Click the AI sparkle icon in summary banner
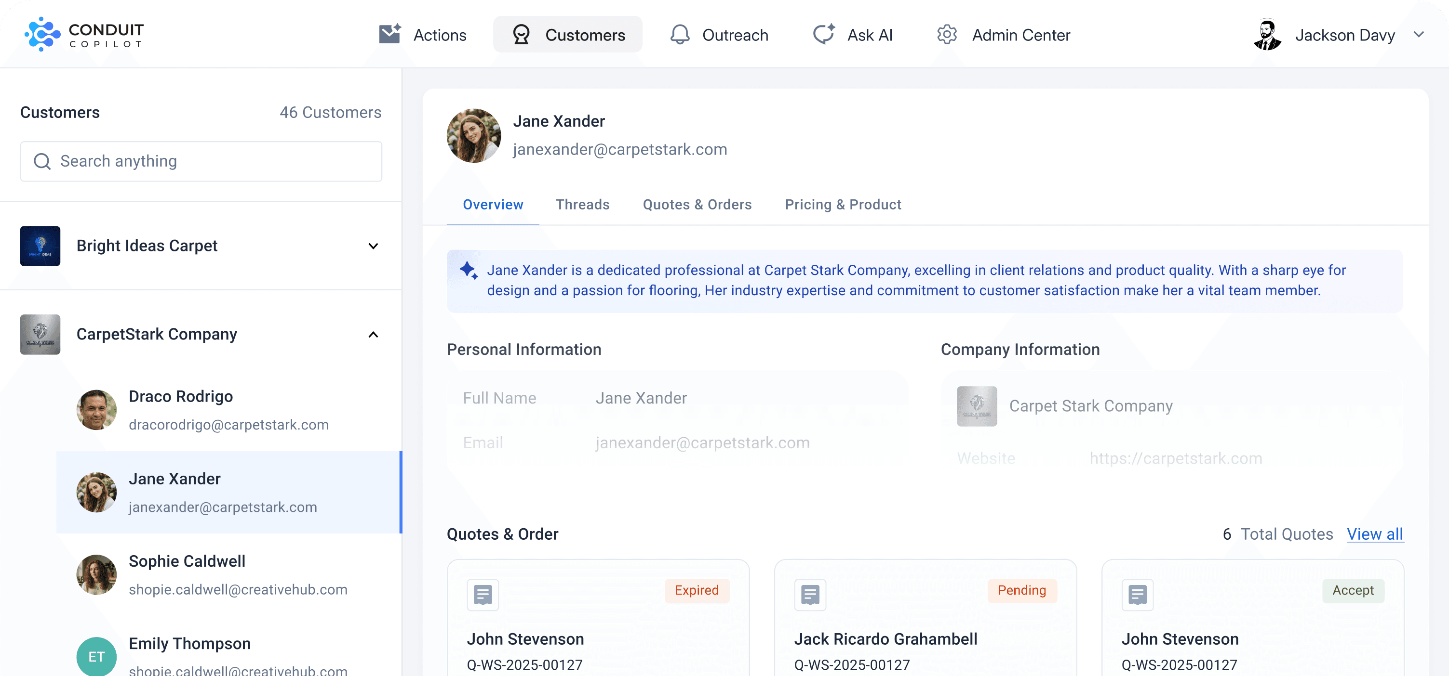The image size is (1449, 676). (469, 271)
